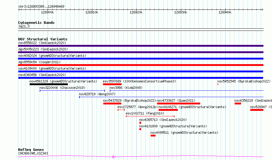
Task: Open nsv4099511 (gnomADStructuralVariants) label
Action: 184,133
